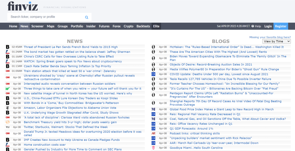Open Billionaires Backing Bitcoin blog post

[224, 89]
